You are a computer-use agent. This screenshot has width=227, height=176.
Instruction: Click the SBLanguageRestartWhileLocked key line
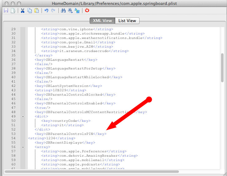pyautogui.click(x=78, y=77)
